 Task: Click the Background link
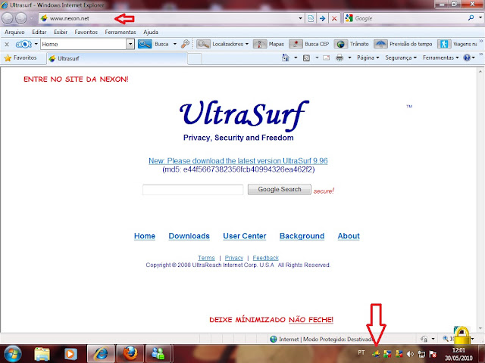[x=302, y=236]
